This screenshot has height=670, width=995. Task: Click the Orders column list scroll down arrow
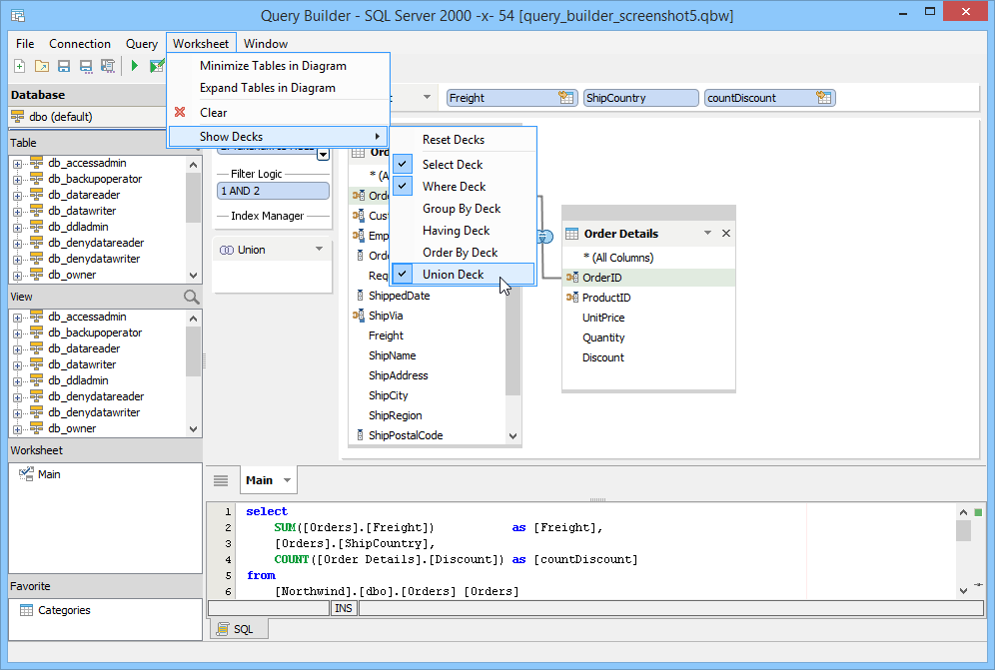pos(513,436)
